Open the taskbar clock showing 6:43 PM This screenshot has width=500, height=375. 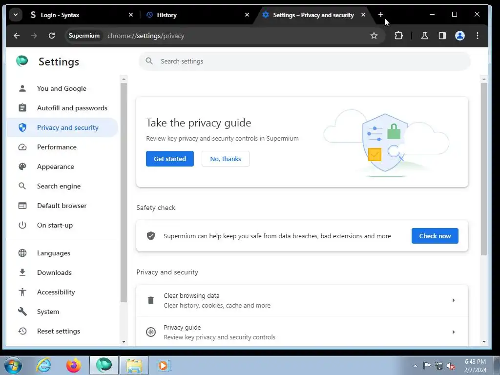point(475,366)
